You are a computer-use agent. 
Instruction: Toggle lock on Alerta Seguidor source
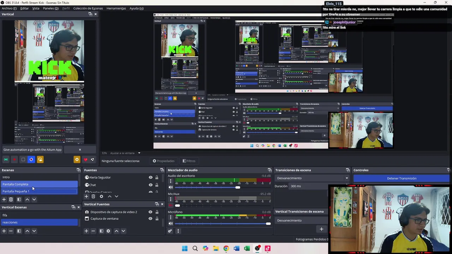pos(157,177)
